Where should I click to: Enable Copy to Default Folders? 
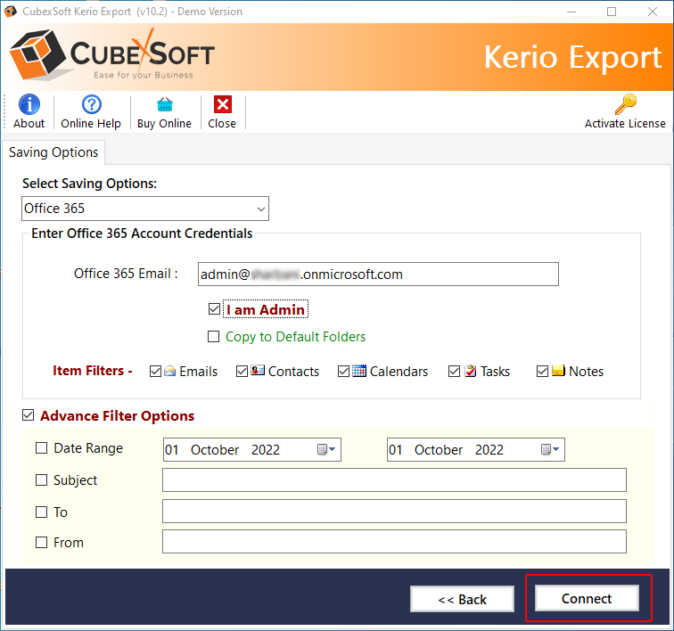(x=214, y=337)
